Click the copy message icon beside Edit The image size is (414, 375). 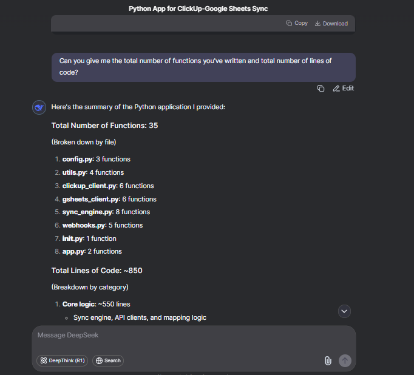(321, 89)
